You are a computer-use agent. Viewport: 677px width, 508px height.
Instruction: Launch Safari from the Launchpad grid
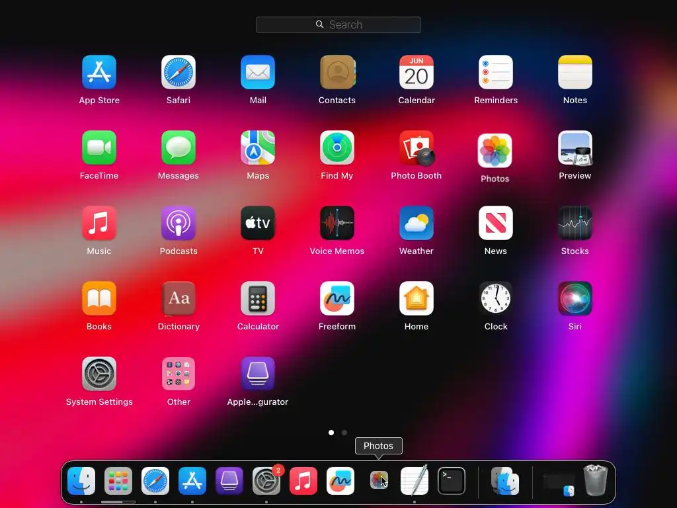click(179, 72)
